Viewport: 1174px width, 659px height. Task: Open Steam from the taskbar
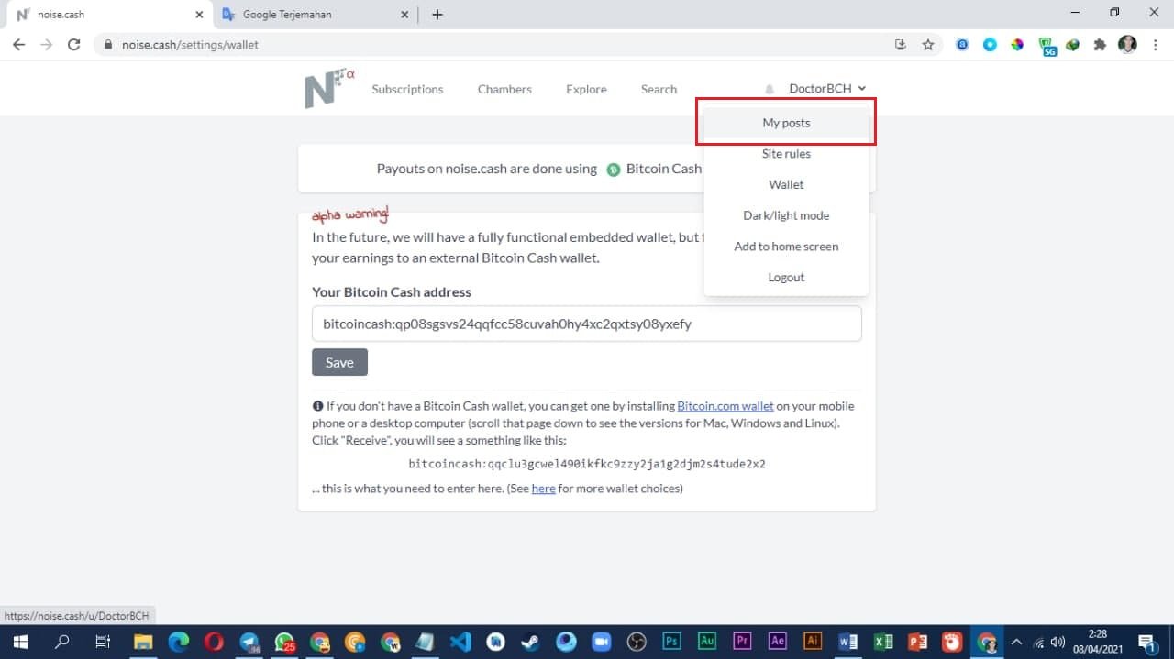click(x=531, y=642)
